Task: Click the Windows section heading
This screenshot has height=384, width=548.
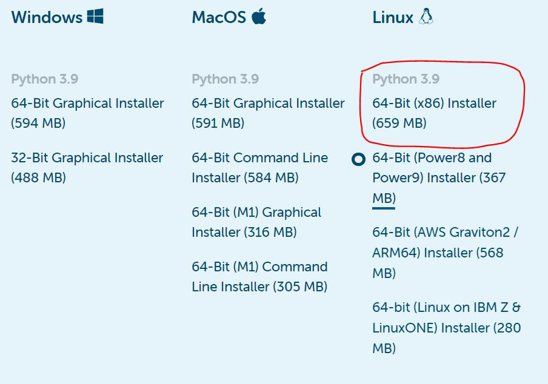Action: [x=47, y=17]
